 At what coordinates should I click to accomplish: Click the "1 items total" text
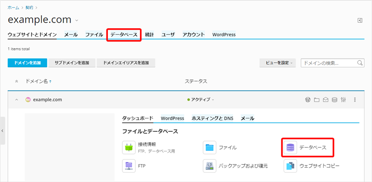19,49
